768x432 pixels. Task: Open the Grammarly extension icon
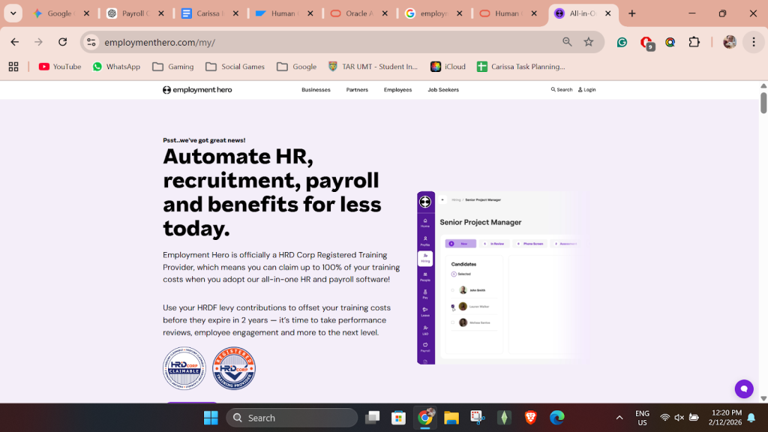(622, 42)
